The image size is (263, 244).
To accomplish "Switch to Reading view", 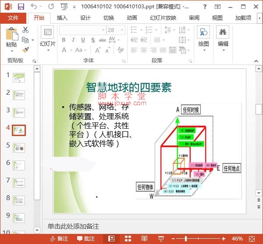I will tap(144, 238).
